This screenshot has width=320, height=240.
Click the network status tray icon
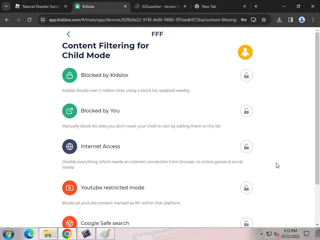point(269,234)
